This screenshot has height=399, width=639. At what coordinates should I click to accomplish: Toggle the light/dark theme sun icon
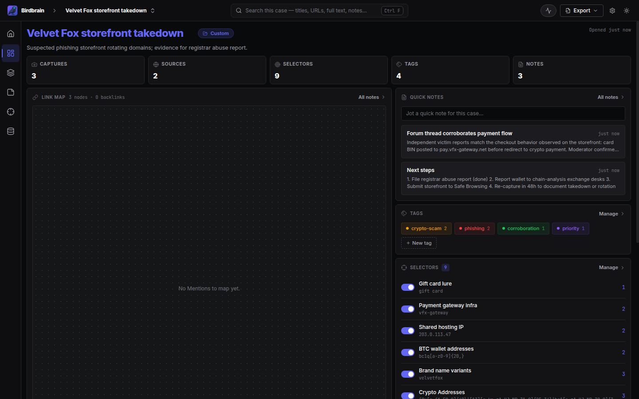pos(627,11)
